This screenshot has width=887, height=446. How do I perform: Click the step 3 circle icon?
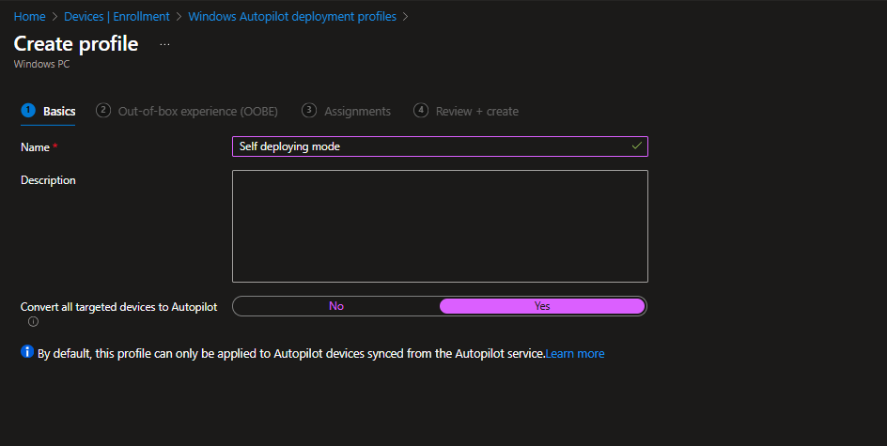click(x=309, y=111)
